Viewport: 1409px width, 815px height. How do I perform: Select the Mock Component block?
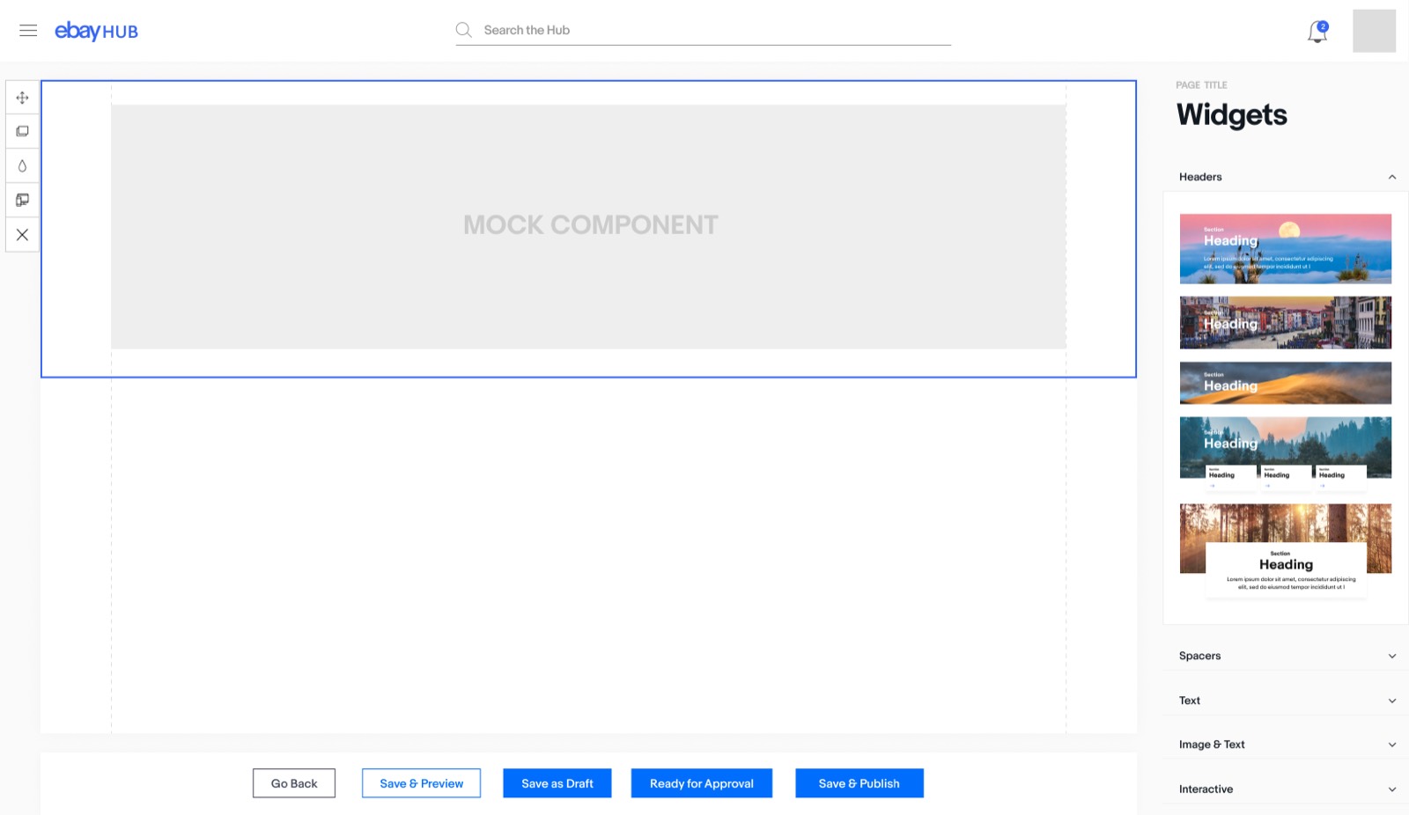click(588, 227)
